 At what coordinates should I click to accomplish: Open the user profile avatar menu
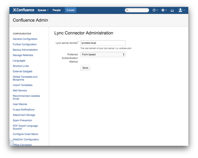(x=182, y=10)
